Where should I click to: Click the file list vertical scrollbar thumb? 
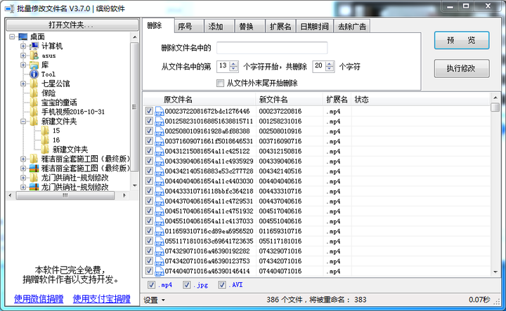(495, 107)
